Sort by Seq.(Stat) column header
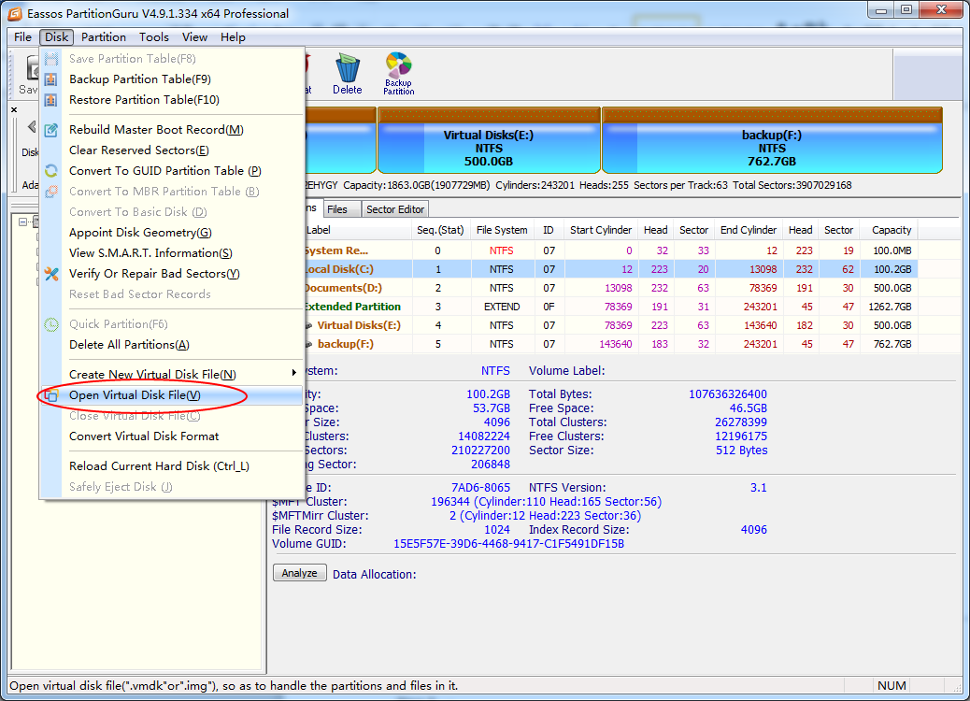This screenshot has width=970, height=701. tap(440, 230)
